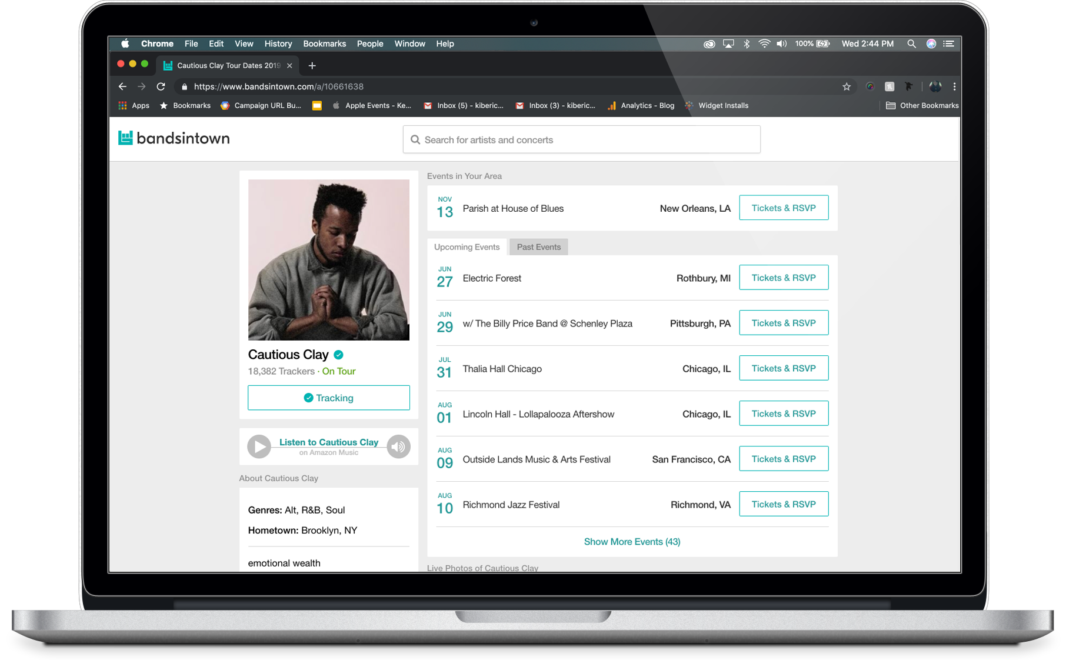Open the Other Bookmarks folder

click(x=922, y=105)
